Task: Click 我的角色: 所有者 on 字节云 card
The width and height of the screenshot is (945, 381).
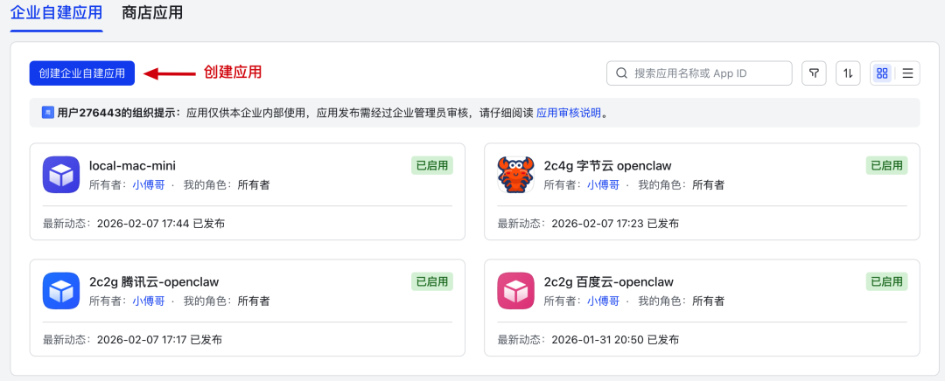Action: (682, 184)
